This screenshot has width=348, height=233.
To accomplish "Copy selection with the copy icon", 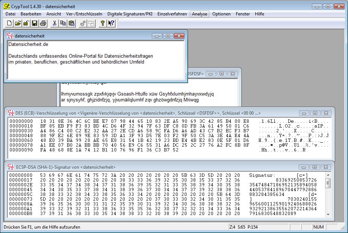I will click(63, 23).
